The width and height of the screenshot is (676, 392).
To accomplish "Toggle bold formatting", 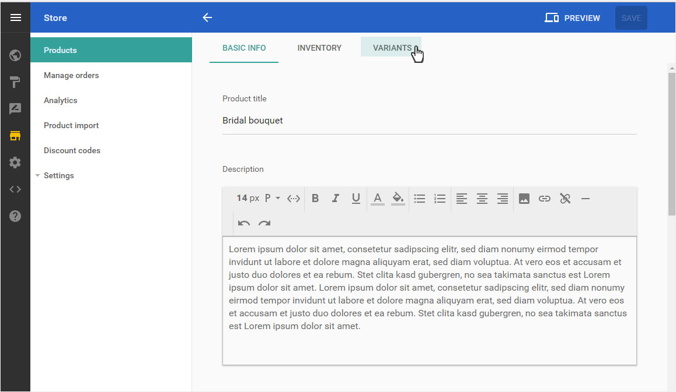I will [315, 199].
